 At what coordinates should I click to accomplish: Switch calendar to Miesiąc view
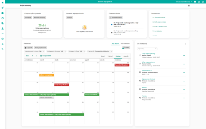click(118, 56)
